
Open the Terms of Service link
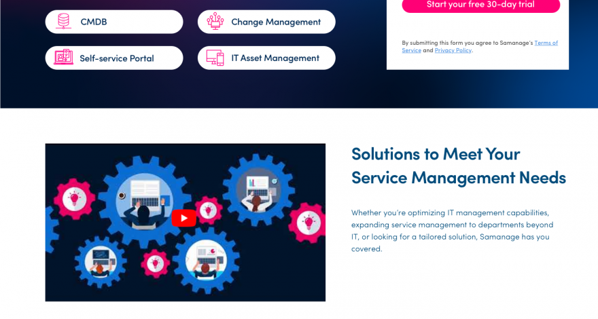pyautogui.click(x=546, y=43)
